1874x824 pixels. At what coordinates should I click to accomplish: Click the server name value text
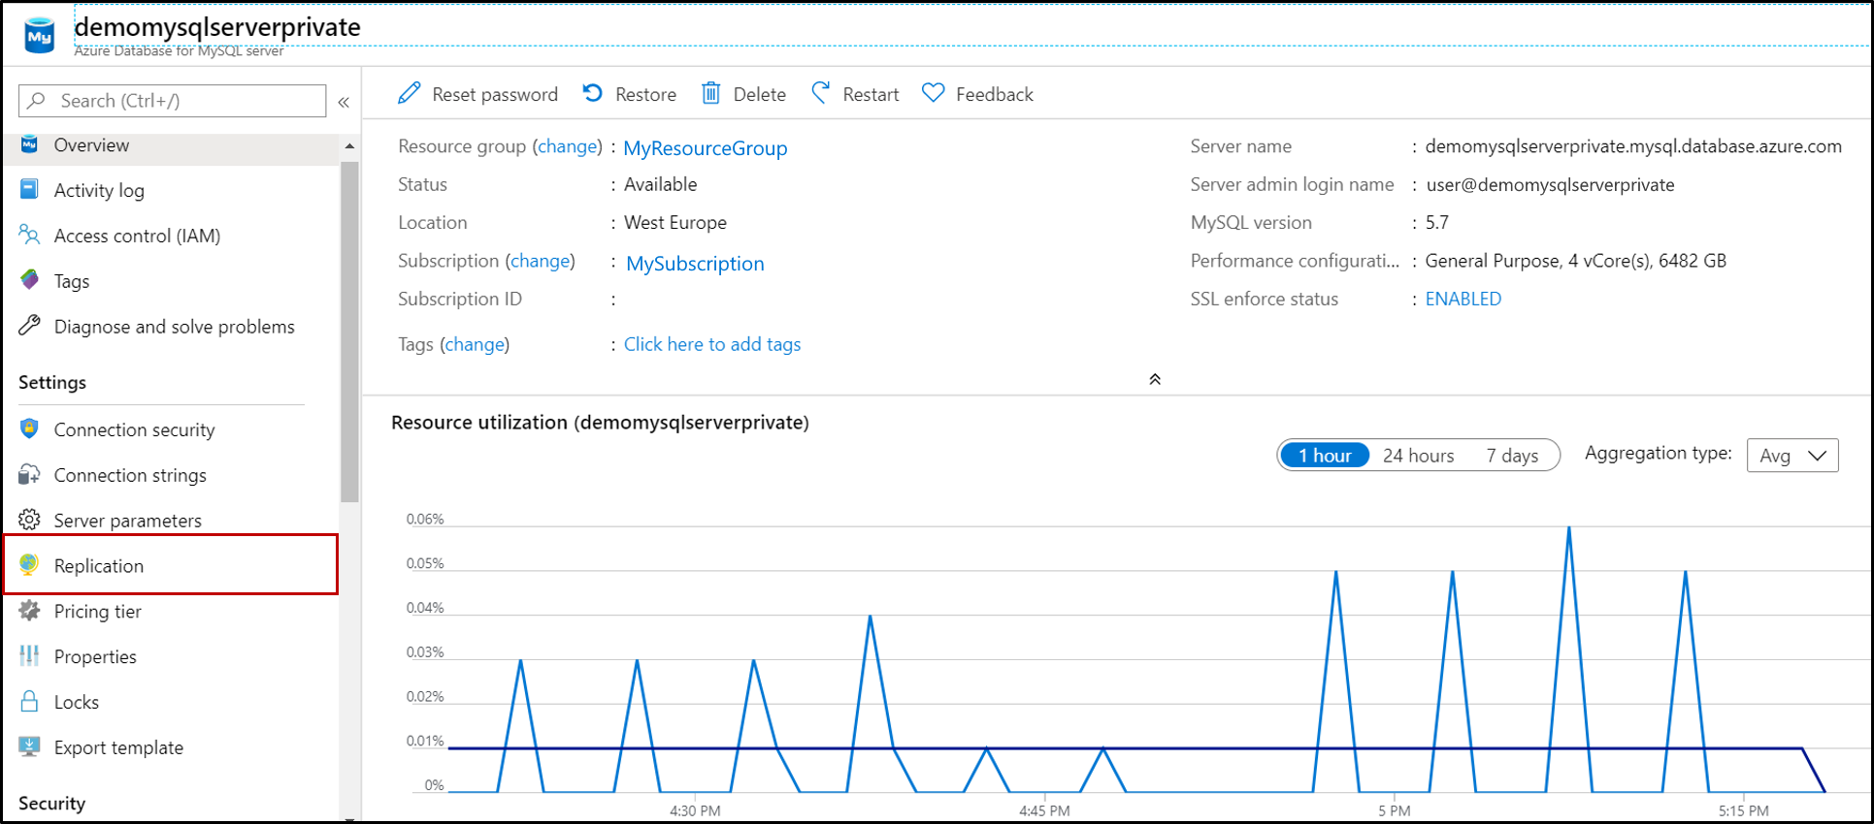1633,146
